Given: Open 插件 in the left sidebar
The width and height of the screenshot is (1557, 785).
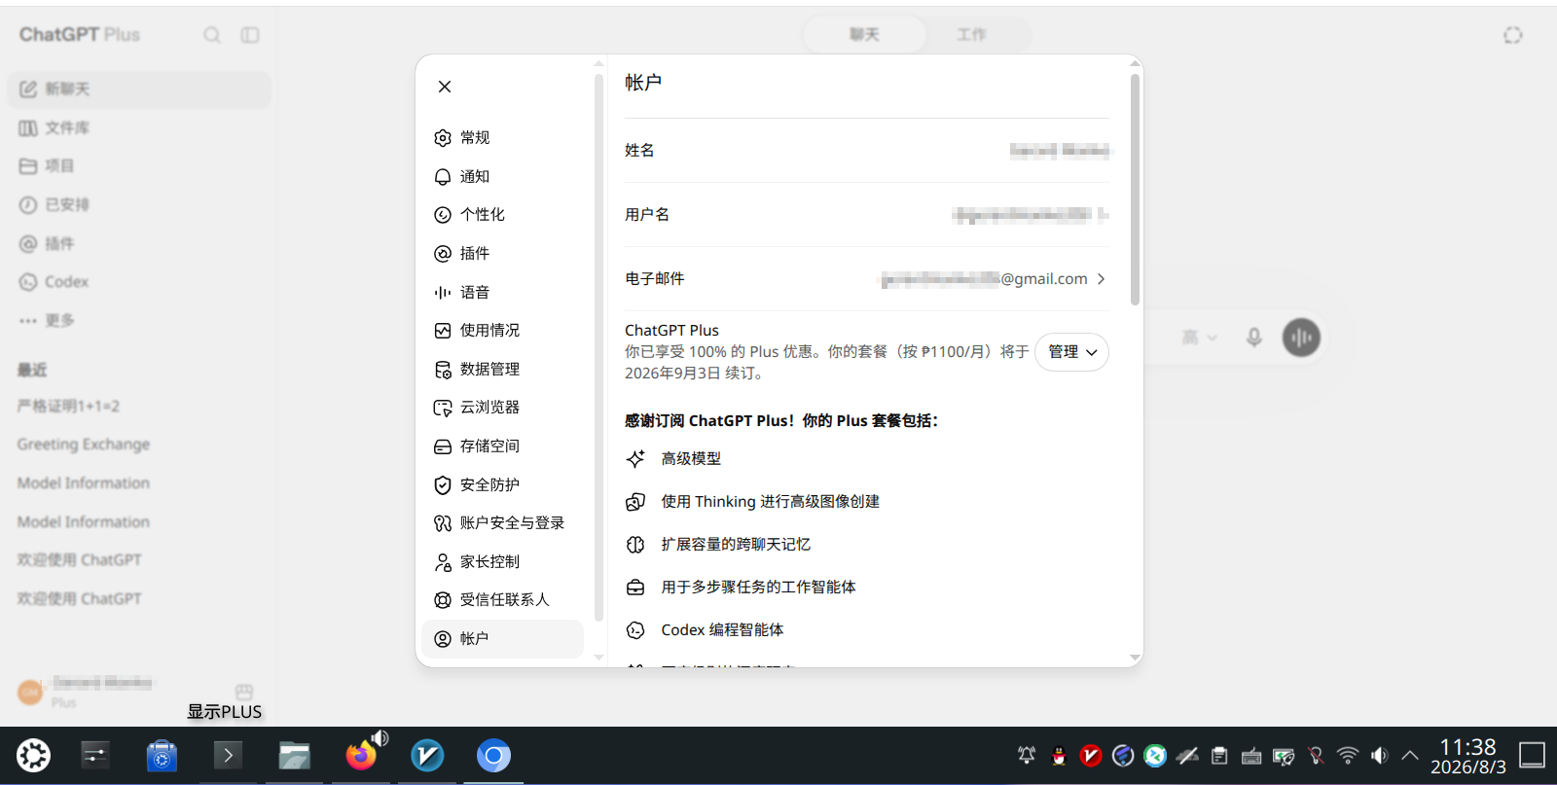Looking at the screenshot, I should coord(139,244).
